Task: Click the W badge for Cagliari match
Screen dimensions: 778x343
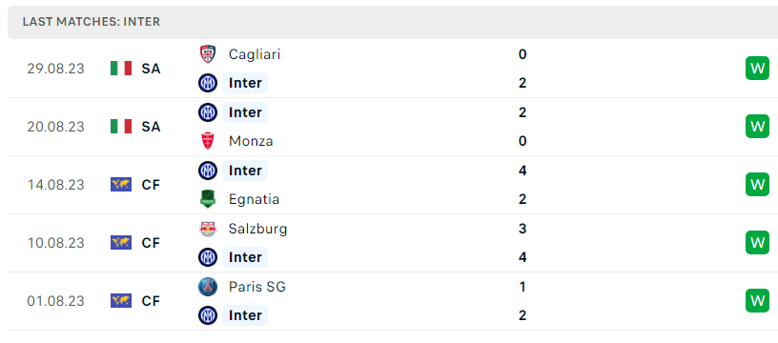Action: pos(757,69)
